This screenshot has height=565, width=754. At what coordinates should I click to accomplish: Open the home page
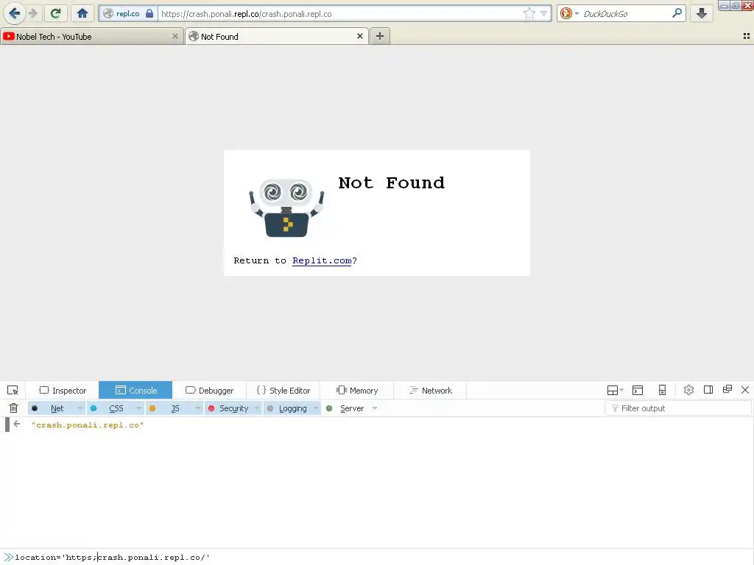click(x=82, y=13)
